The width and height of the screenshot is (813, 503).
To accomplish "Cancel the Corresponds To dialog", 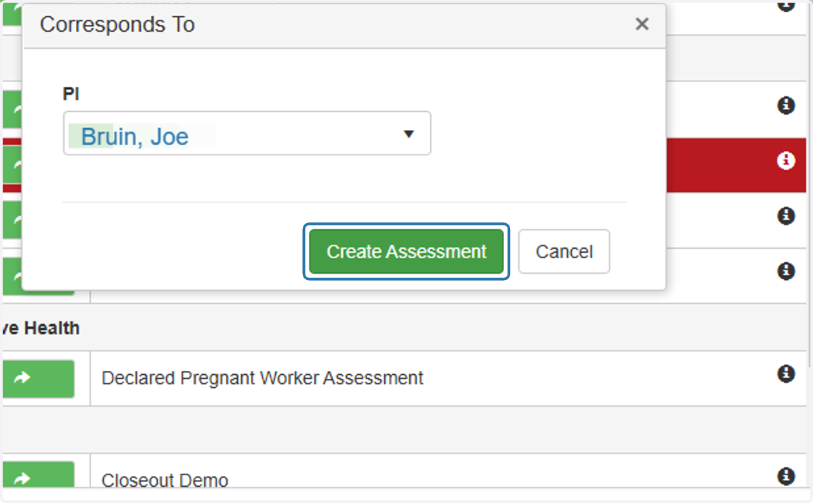I will (x=564, y=251).
